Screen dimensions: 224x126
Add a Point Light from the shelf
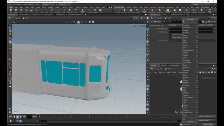(125, 11)
